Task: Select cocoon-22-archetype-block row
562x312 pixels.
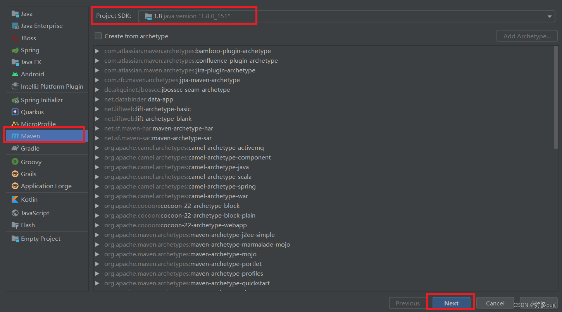Action: [x=324, y=206]
